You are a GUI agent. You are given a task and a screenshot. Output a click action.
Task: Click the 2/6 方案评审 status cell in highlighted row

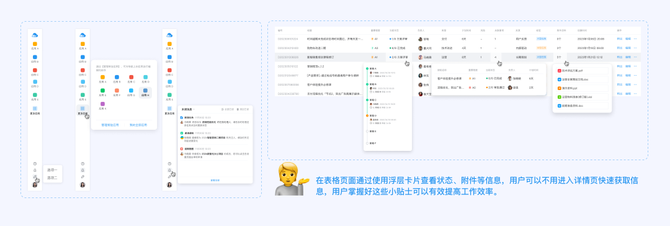click(399, 57)
